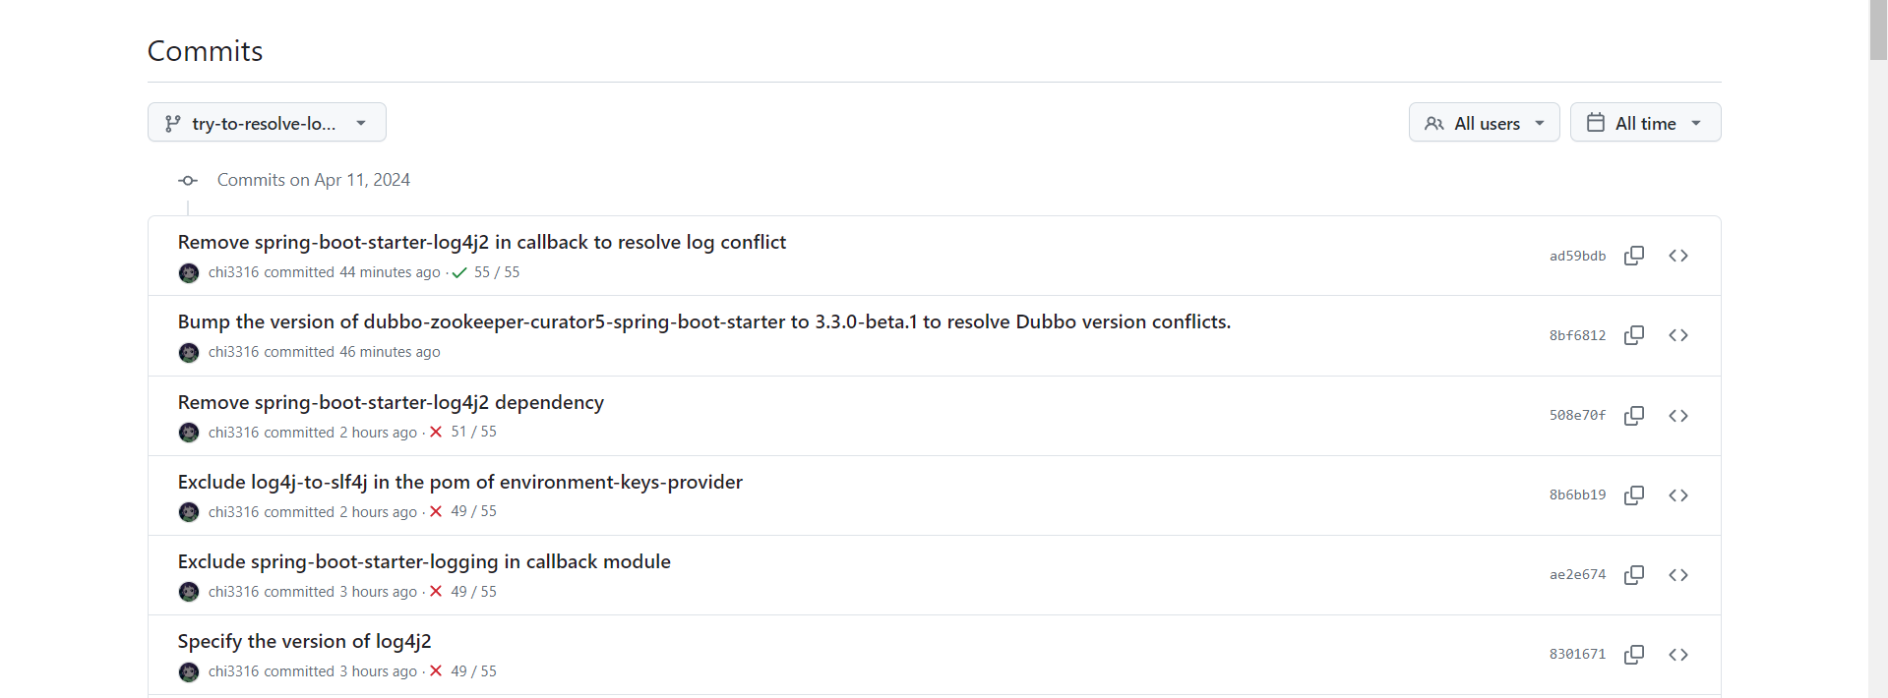Viewport: 1888px width, 698px height.
Task: Copy full SHA for commit 8301671
Action: pos(1634,655)
